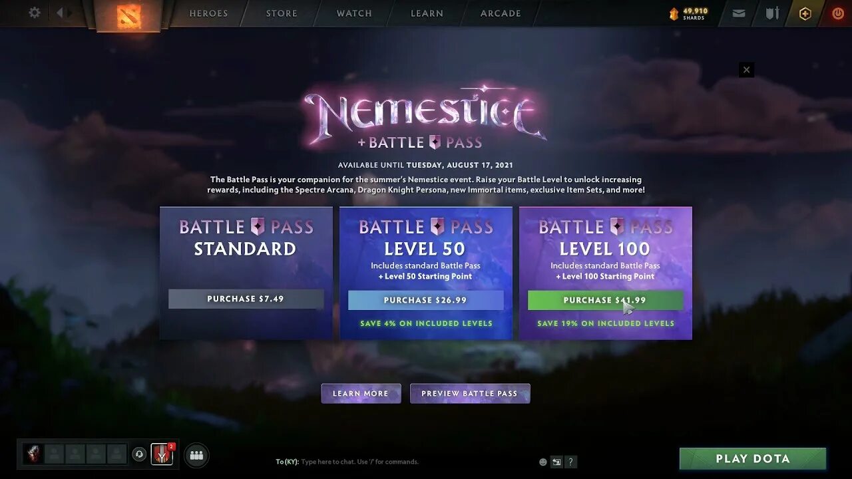Click the first empty party slot
The image size is (852, 479).
tap(55, 454)
